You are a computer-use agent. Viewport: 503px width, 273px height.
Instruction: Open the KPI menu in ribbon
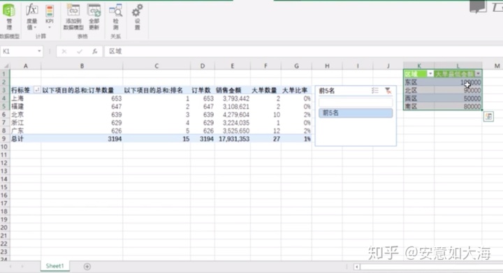[x=50, y=17]
